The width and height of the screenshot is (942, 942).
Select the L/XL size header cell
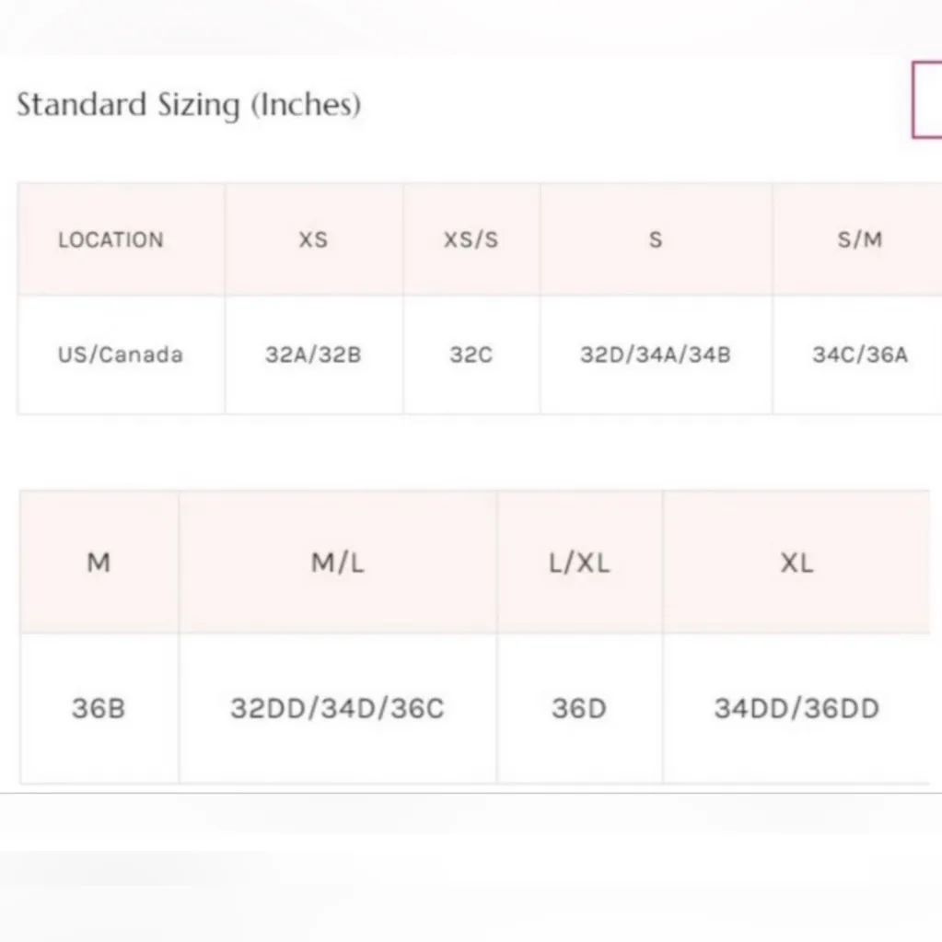click(x=579, y=563)
